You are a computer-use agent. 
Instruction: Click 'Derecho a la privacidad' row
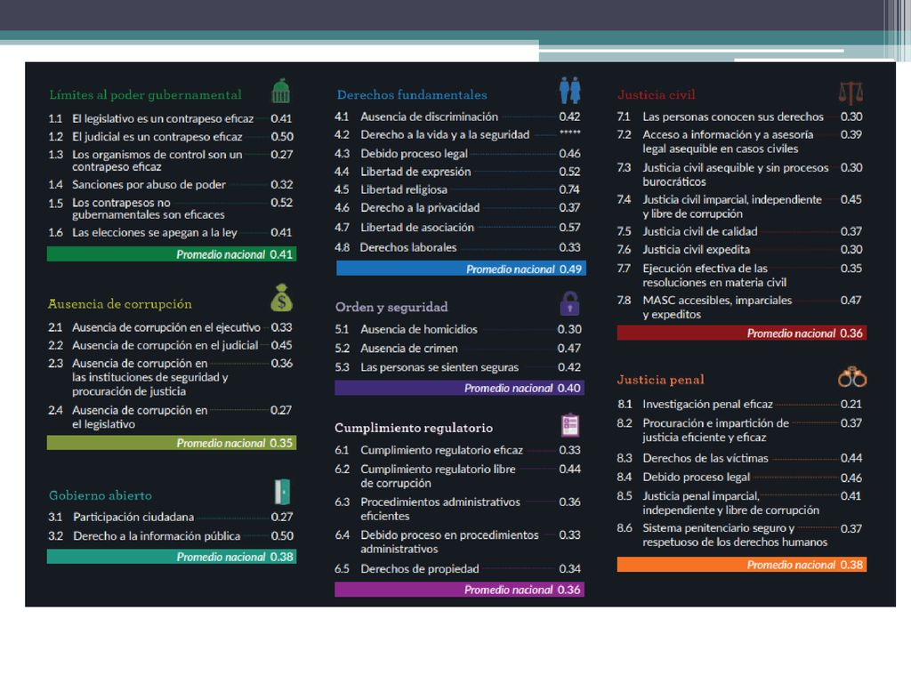tap(458, 208)
